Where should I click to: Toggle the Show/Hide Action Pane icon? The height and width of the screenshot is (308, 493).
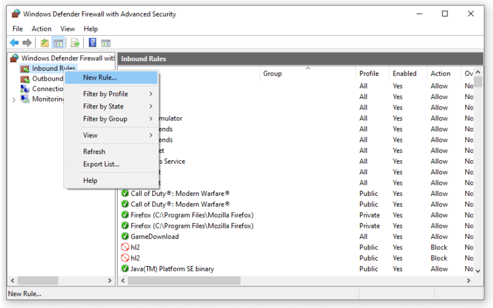tap(105, 43)
